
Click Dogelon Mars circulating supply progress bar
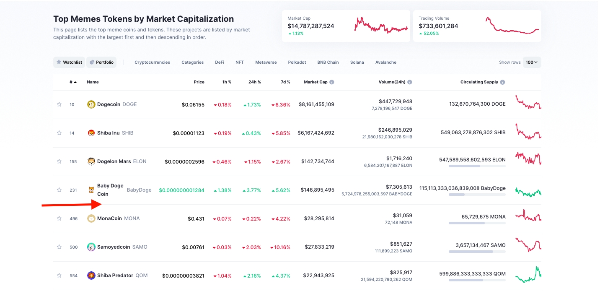tap(477, 166)
